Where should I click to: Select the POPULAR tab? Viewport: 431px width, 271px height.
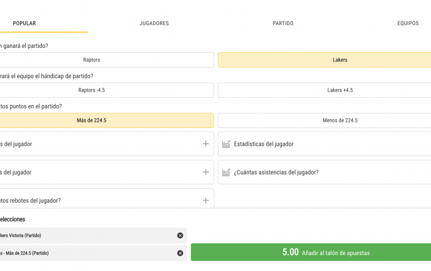pyautogui.click(x=25, y=23)
